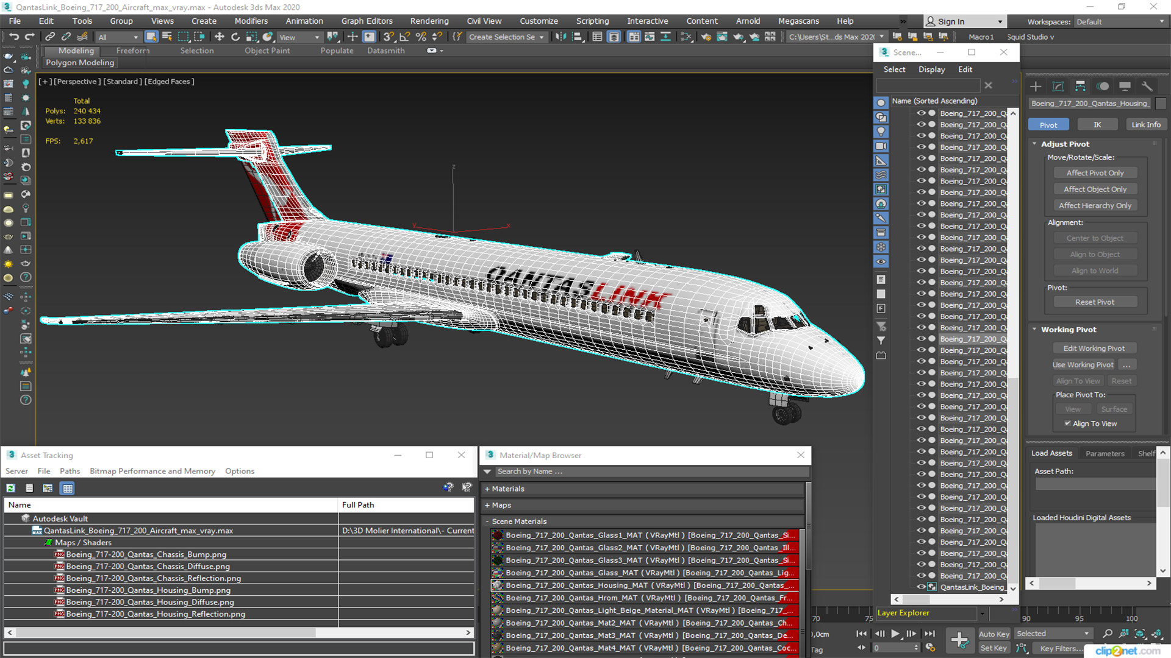Open the Create tab plus icon in command panel
Image resolution: width=1171 pixels, height=658 pixels.
(x=1036, y=86)
